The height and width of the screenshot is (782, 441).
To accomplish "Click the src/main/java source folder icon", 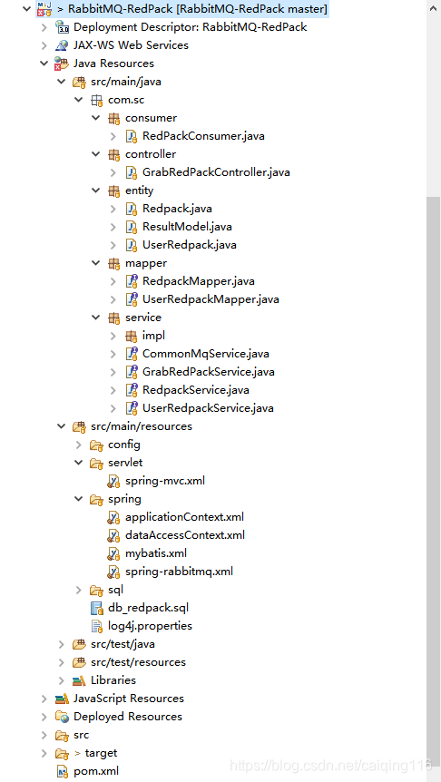I will [x=79, y=82].
